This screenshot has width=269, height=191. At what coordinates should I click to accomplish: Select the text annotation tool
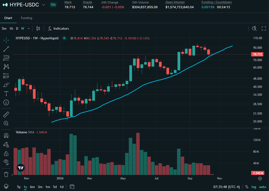click(6, 94)
